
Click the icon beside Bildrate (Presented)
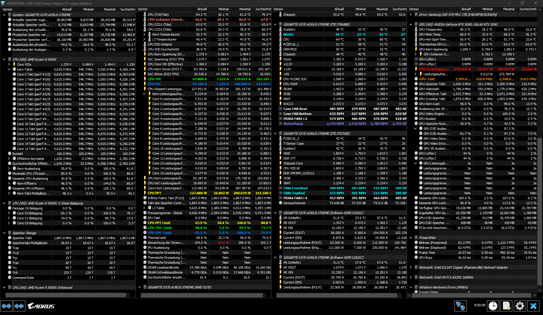(x=416, y=243)
